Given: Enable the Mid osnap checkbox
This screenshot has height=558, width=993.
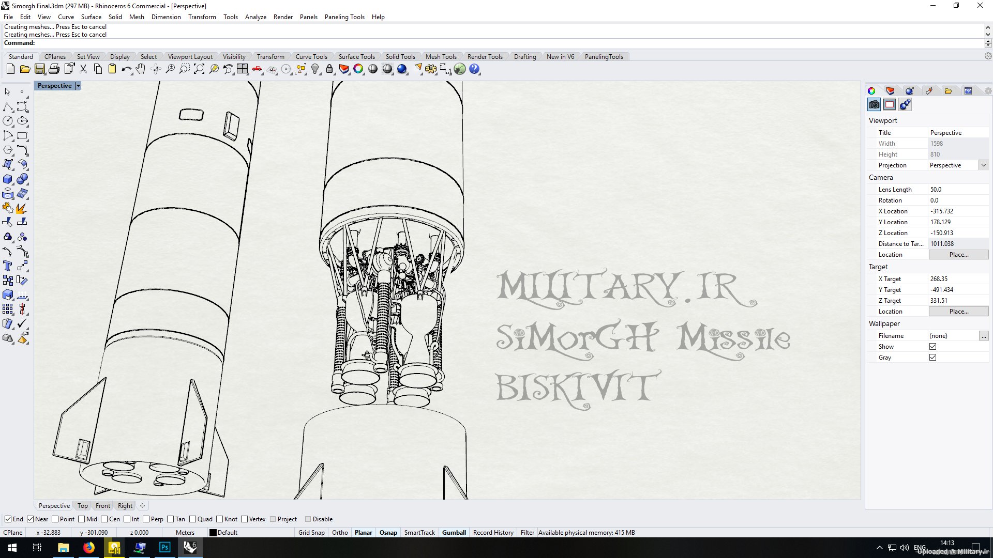Looking at the screenshot, I should tap(82, 519).
